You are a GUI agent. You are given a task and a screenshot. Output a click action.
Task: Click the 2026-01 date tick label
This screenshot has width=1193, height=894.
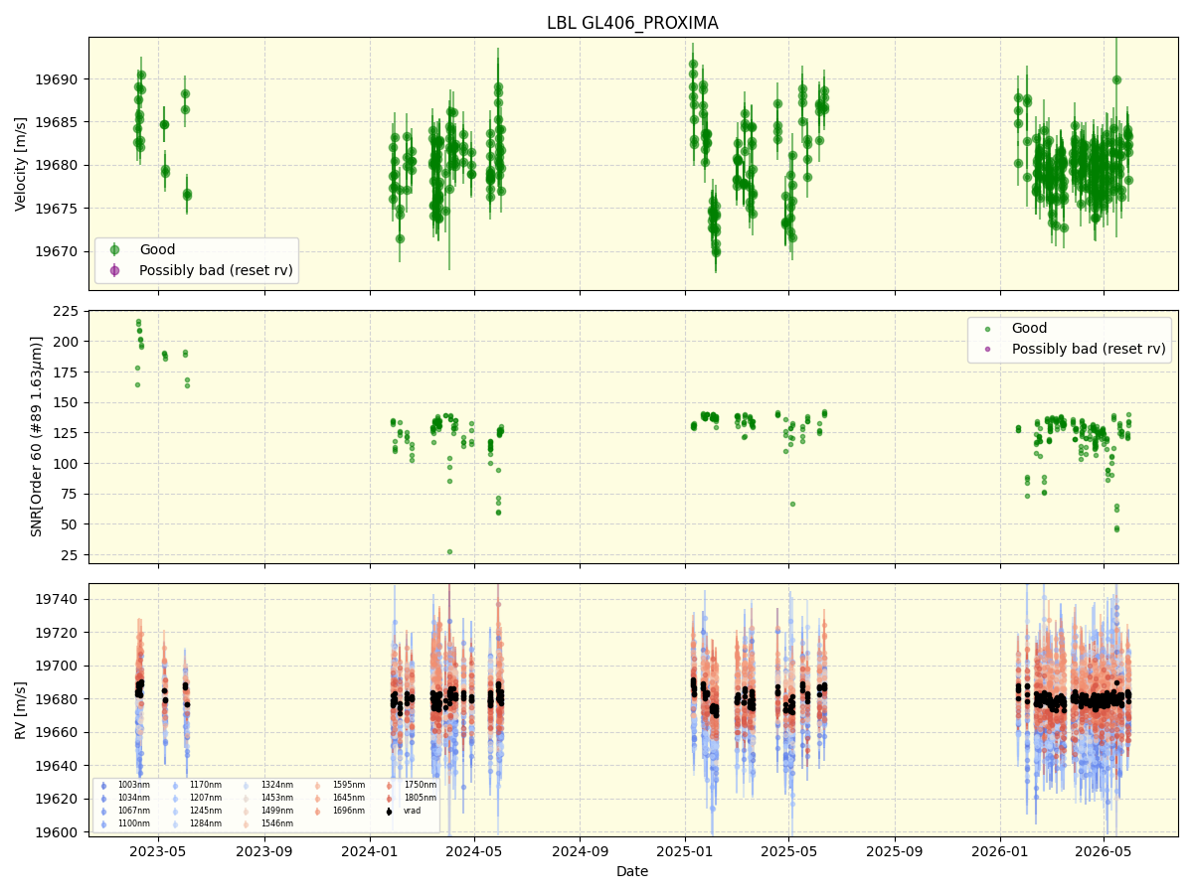pos(999,851)
